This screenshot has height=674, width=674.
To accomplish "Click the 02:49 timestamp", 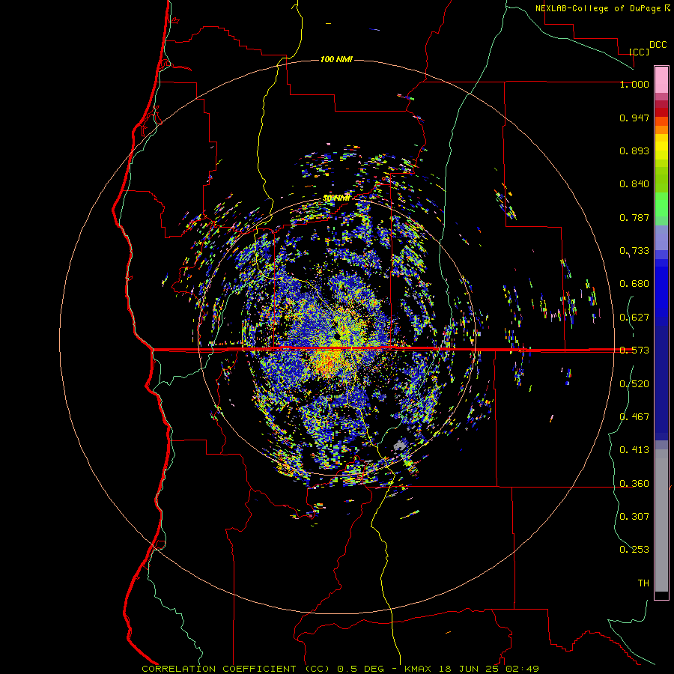I will 521,669.
